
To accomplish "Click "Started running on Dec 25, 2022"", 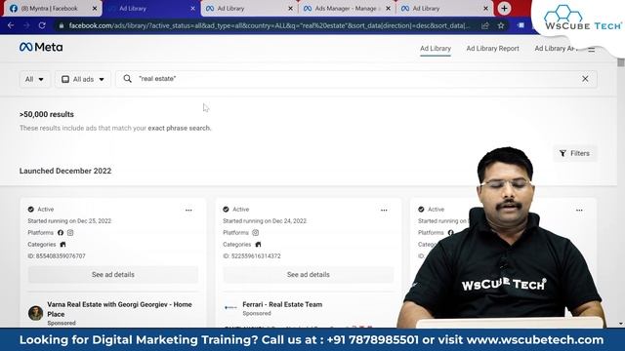I will pyautogui.click(x=69, y=221).
